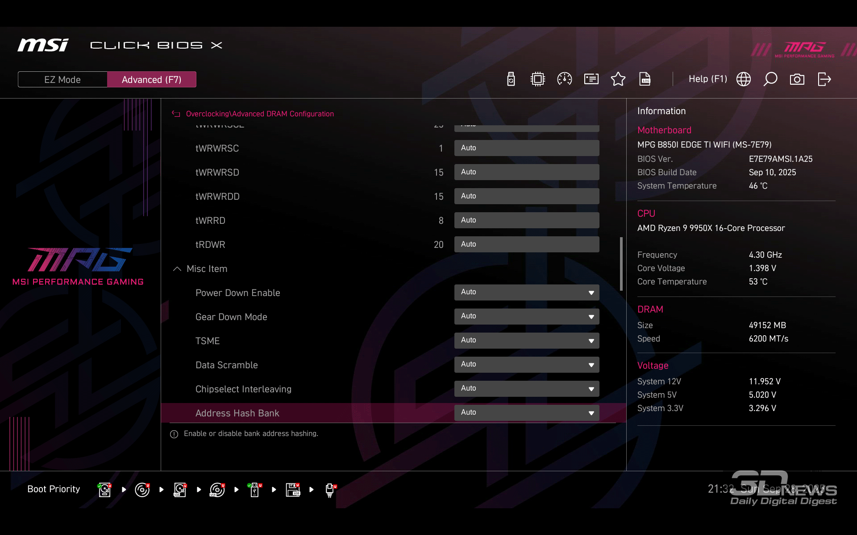Click the exit door icon
The width and height of the screenshot is (857, 535).
824,79
